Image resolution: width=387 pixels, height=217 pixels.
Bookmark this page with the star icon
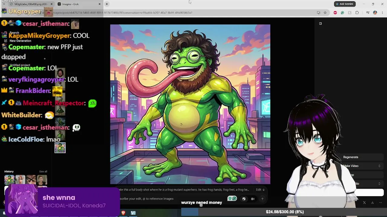coord(325,13)
